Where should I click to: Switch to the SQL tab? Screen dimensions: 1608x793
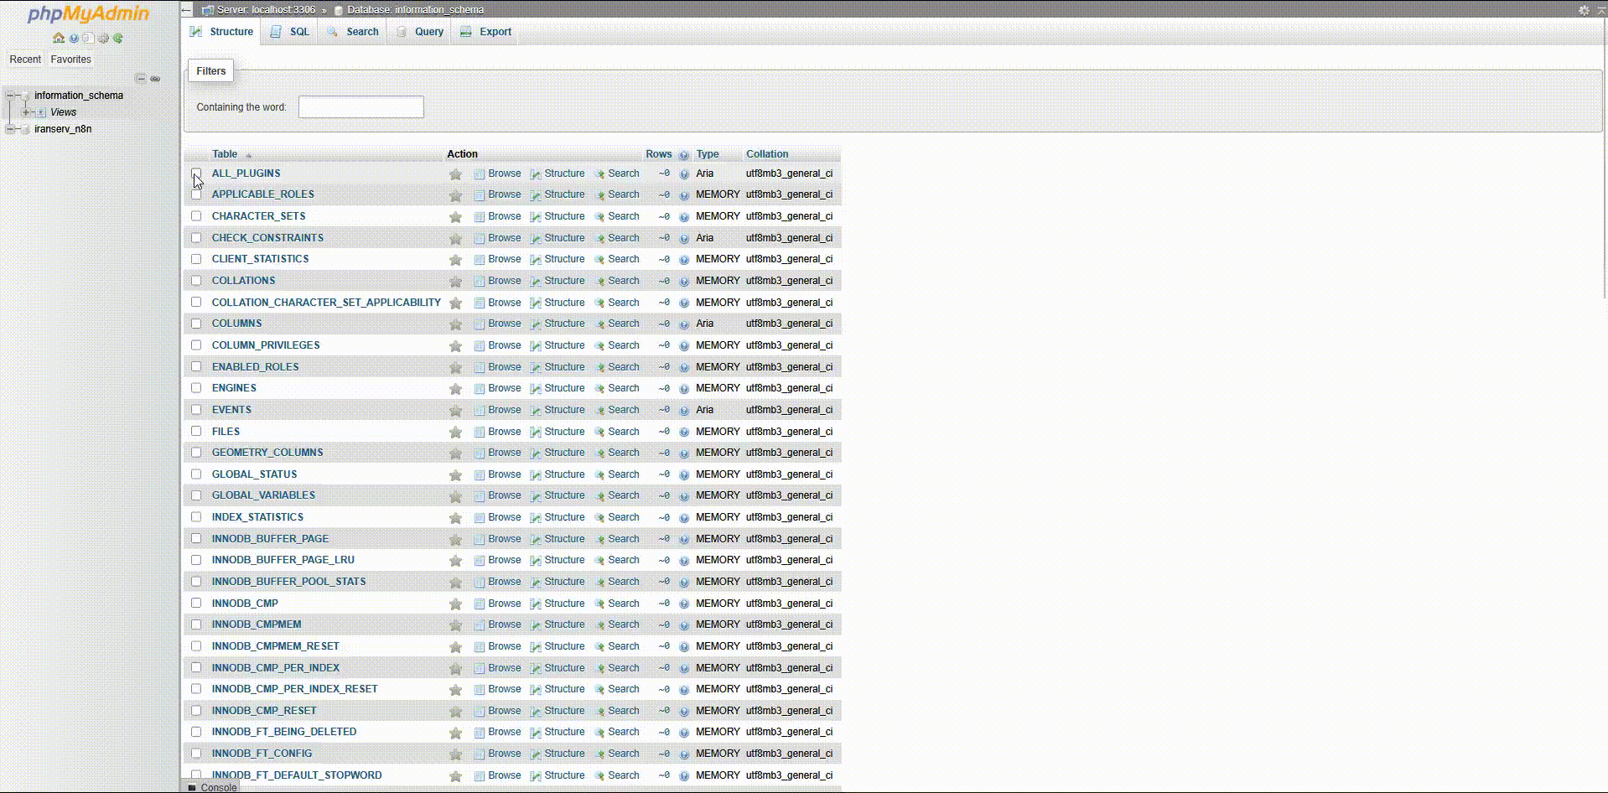(291, 32)
